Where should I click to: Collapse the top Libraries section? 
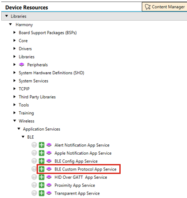tap(6, 16)
